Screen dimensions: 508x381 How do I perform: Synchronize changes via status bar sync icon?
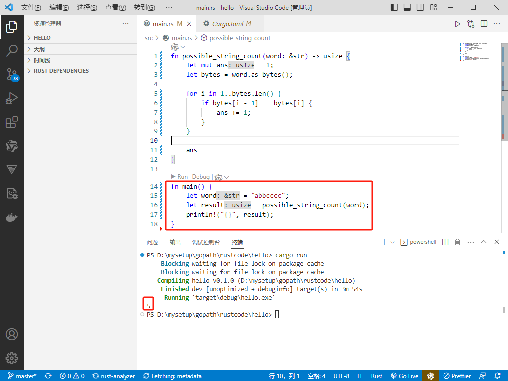click(x=48, y=376)
